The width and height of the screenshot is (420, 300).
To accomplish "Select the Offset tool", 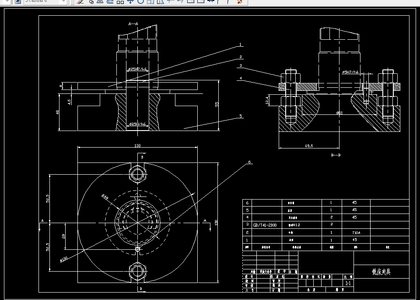I will pos(110,2).
